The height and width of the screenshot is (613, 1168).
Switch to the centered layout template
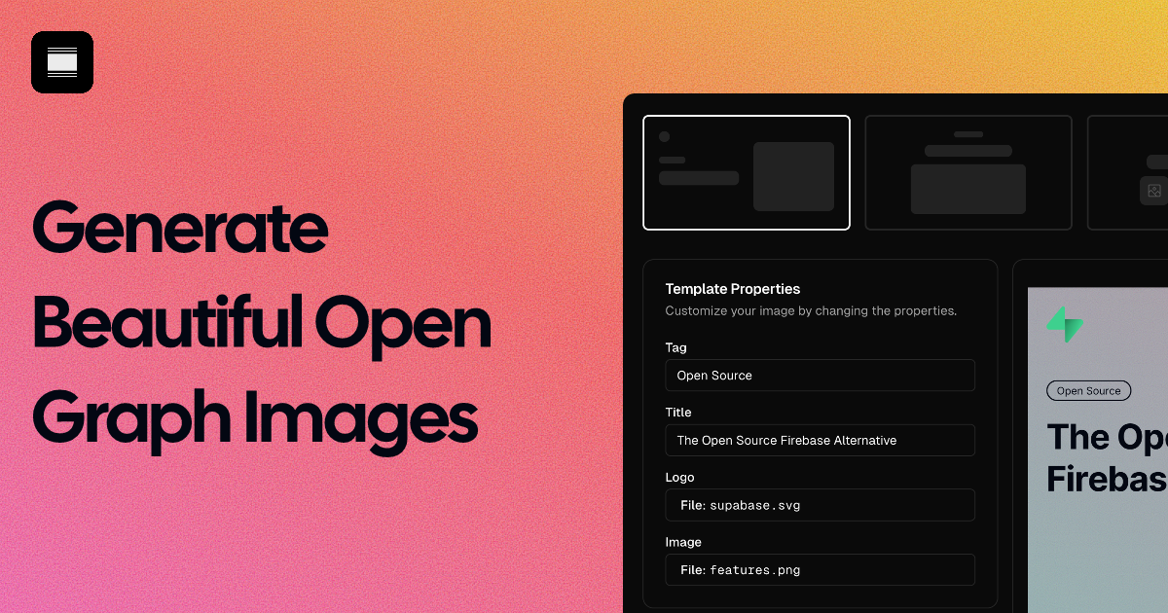coord(967,172)
